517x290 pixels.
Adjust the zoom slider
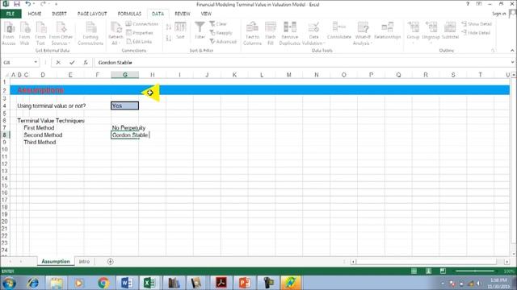pyautogui.click(x=475, y=271)
